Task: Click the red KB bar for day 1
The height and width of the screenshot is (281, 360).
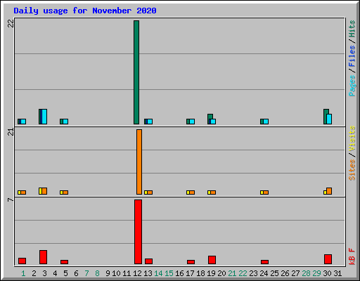Action: 22,261
